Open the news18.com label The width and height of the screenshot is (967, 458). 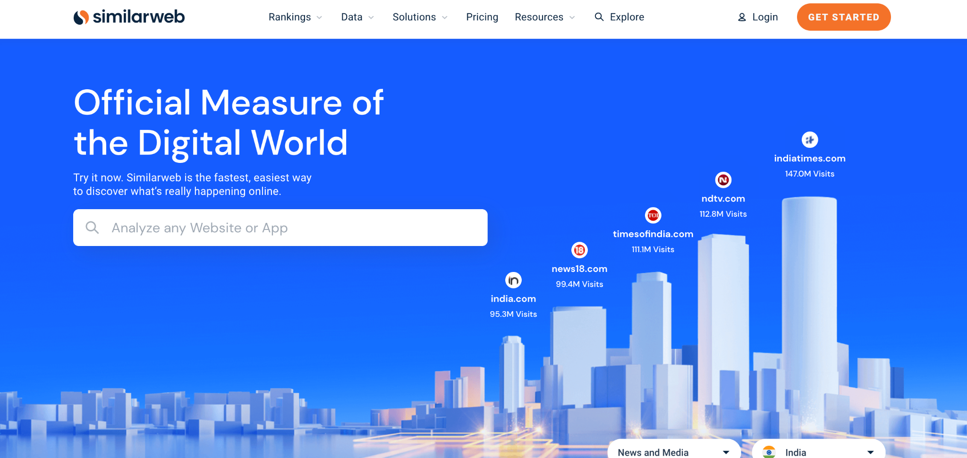click(579, 269)
